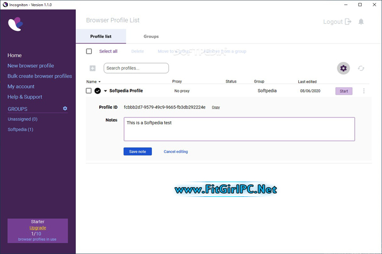Select the Unassigned (0) group
Image resolution: width=382 pixels, height=254 pixels.
point(22,119)
